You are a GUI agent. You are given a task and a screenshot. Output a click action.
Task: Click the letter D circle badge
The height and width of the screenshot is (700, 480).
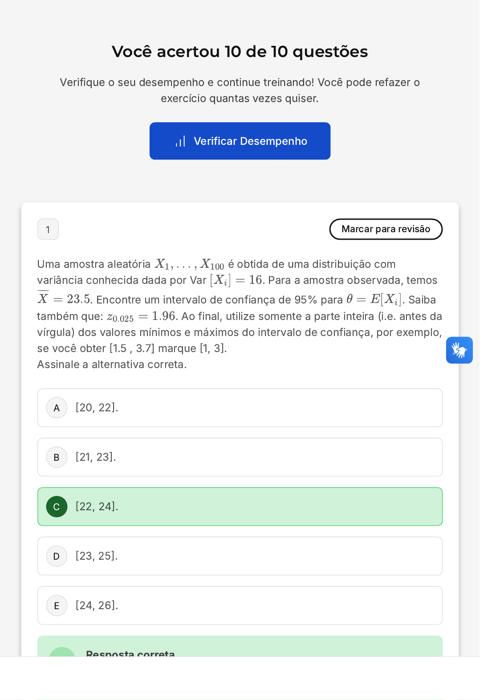coord(57,556)
